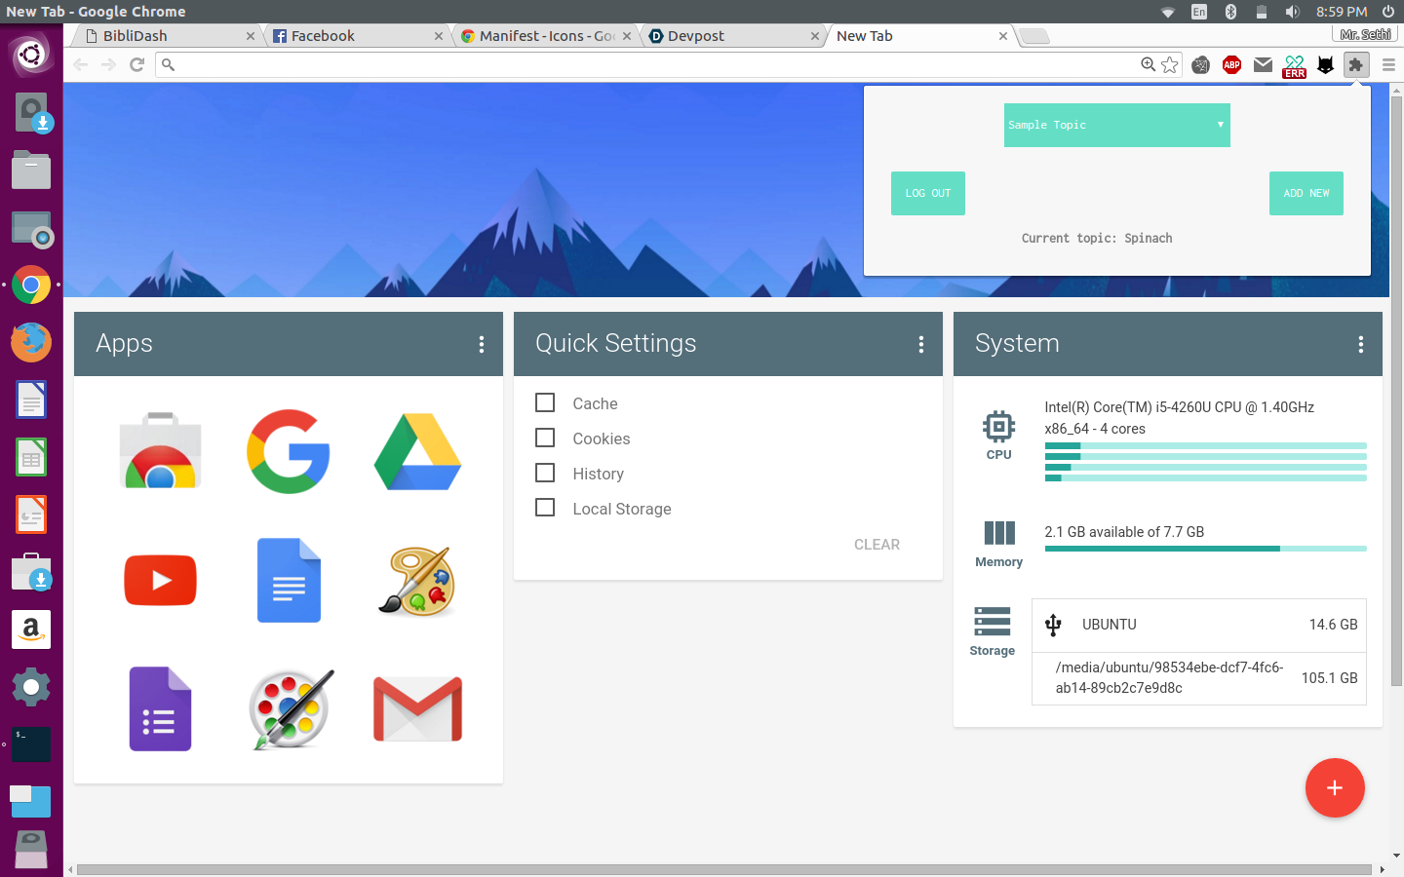Click the black cat extension icon
1404x877 pixels.
(1325, 65)
